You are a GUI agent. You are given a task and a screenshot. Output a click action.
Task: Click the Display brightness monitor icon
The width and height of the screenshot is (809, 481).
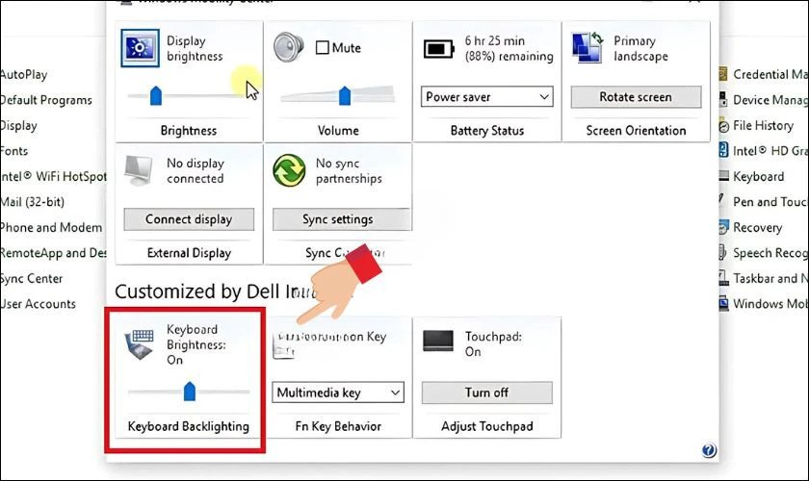(141, 49)
